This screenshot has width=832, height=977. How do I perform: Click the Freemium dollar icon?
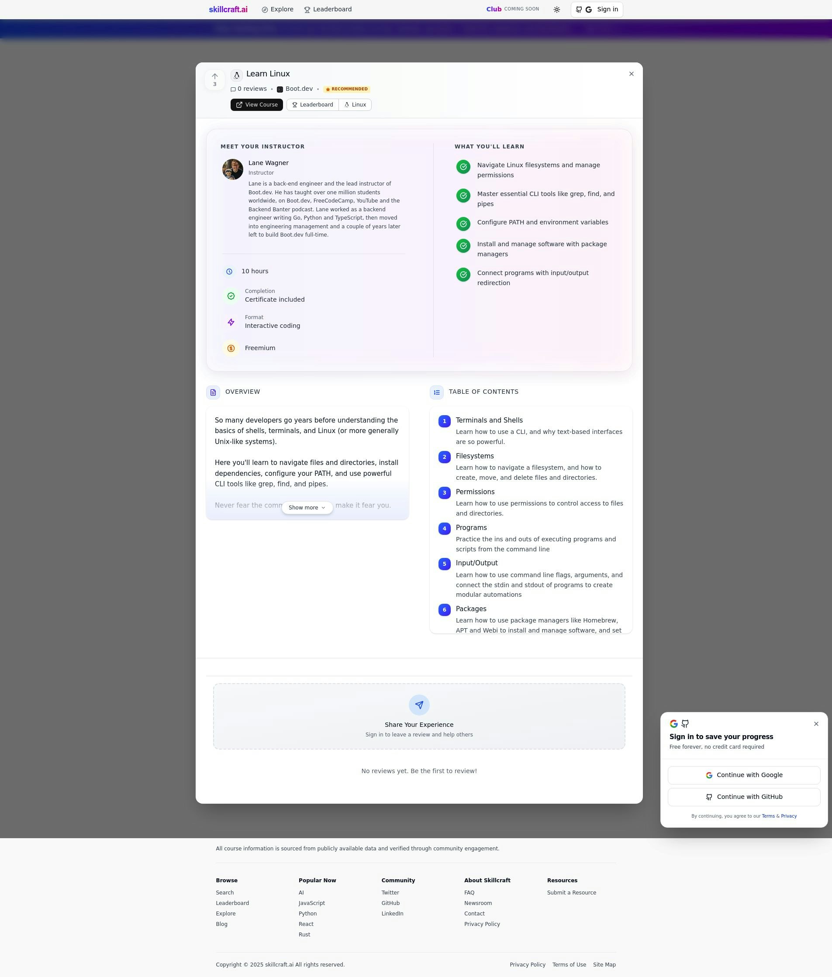(231, 348)
